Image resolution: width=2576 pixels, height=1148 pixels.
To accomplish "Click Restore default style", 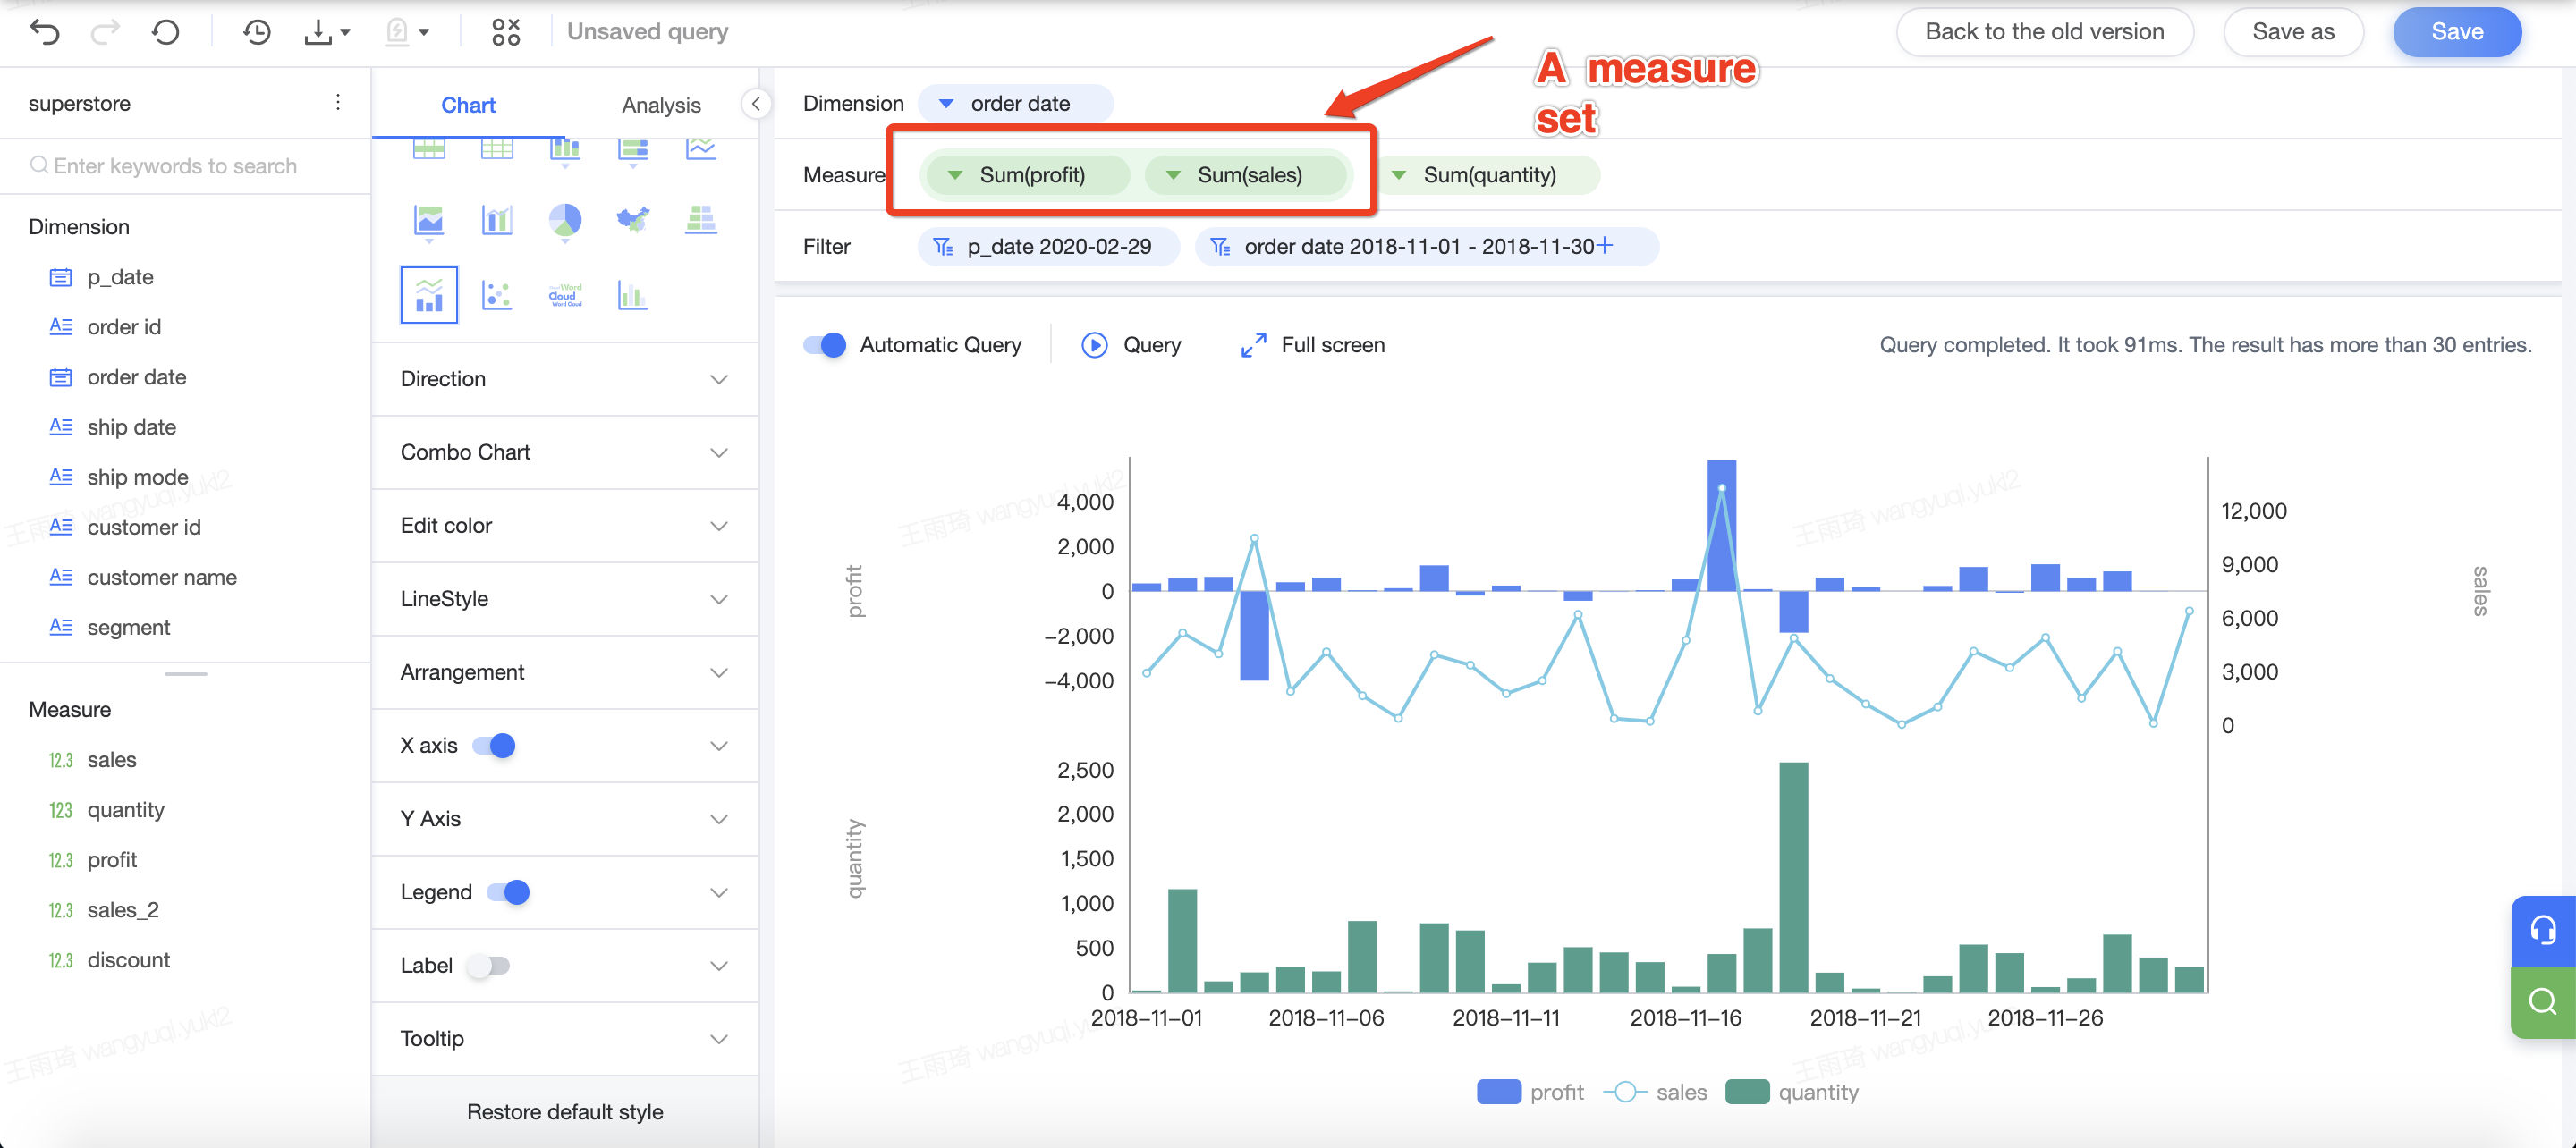I will [x=565, y=1112].
